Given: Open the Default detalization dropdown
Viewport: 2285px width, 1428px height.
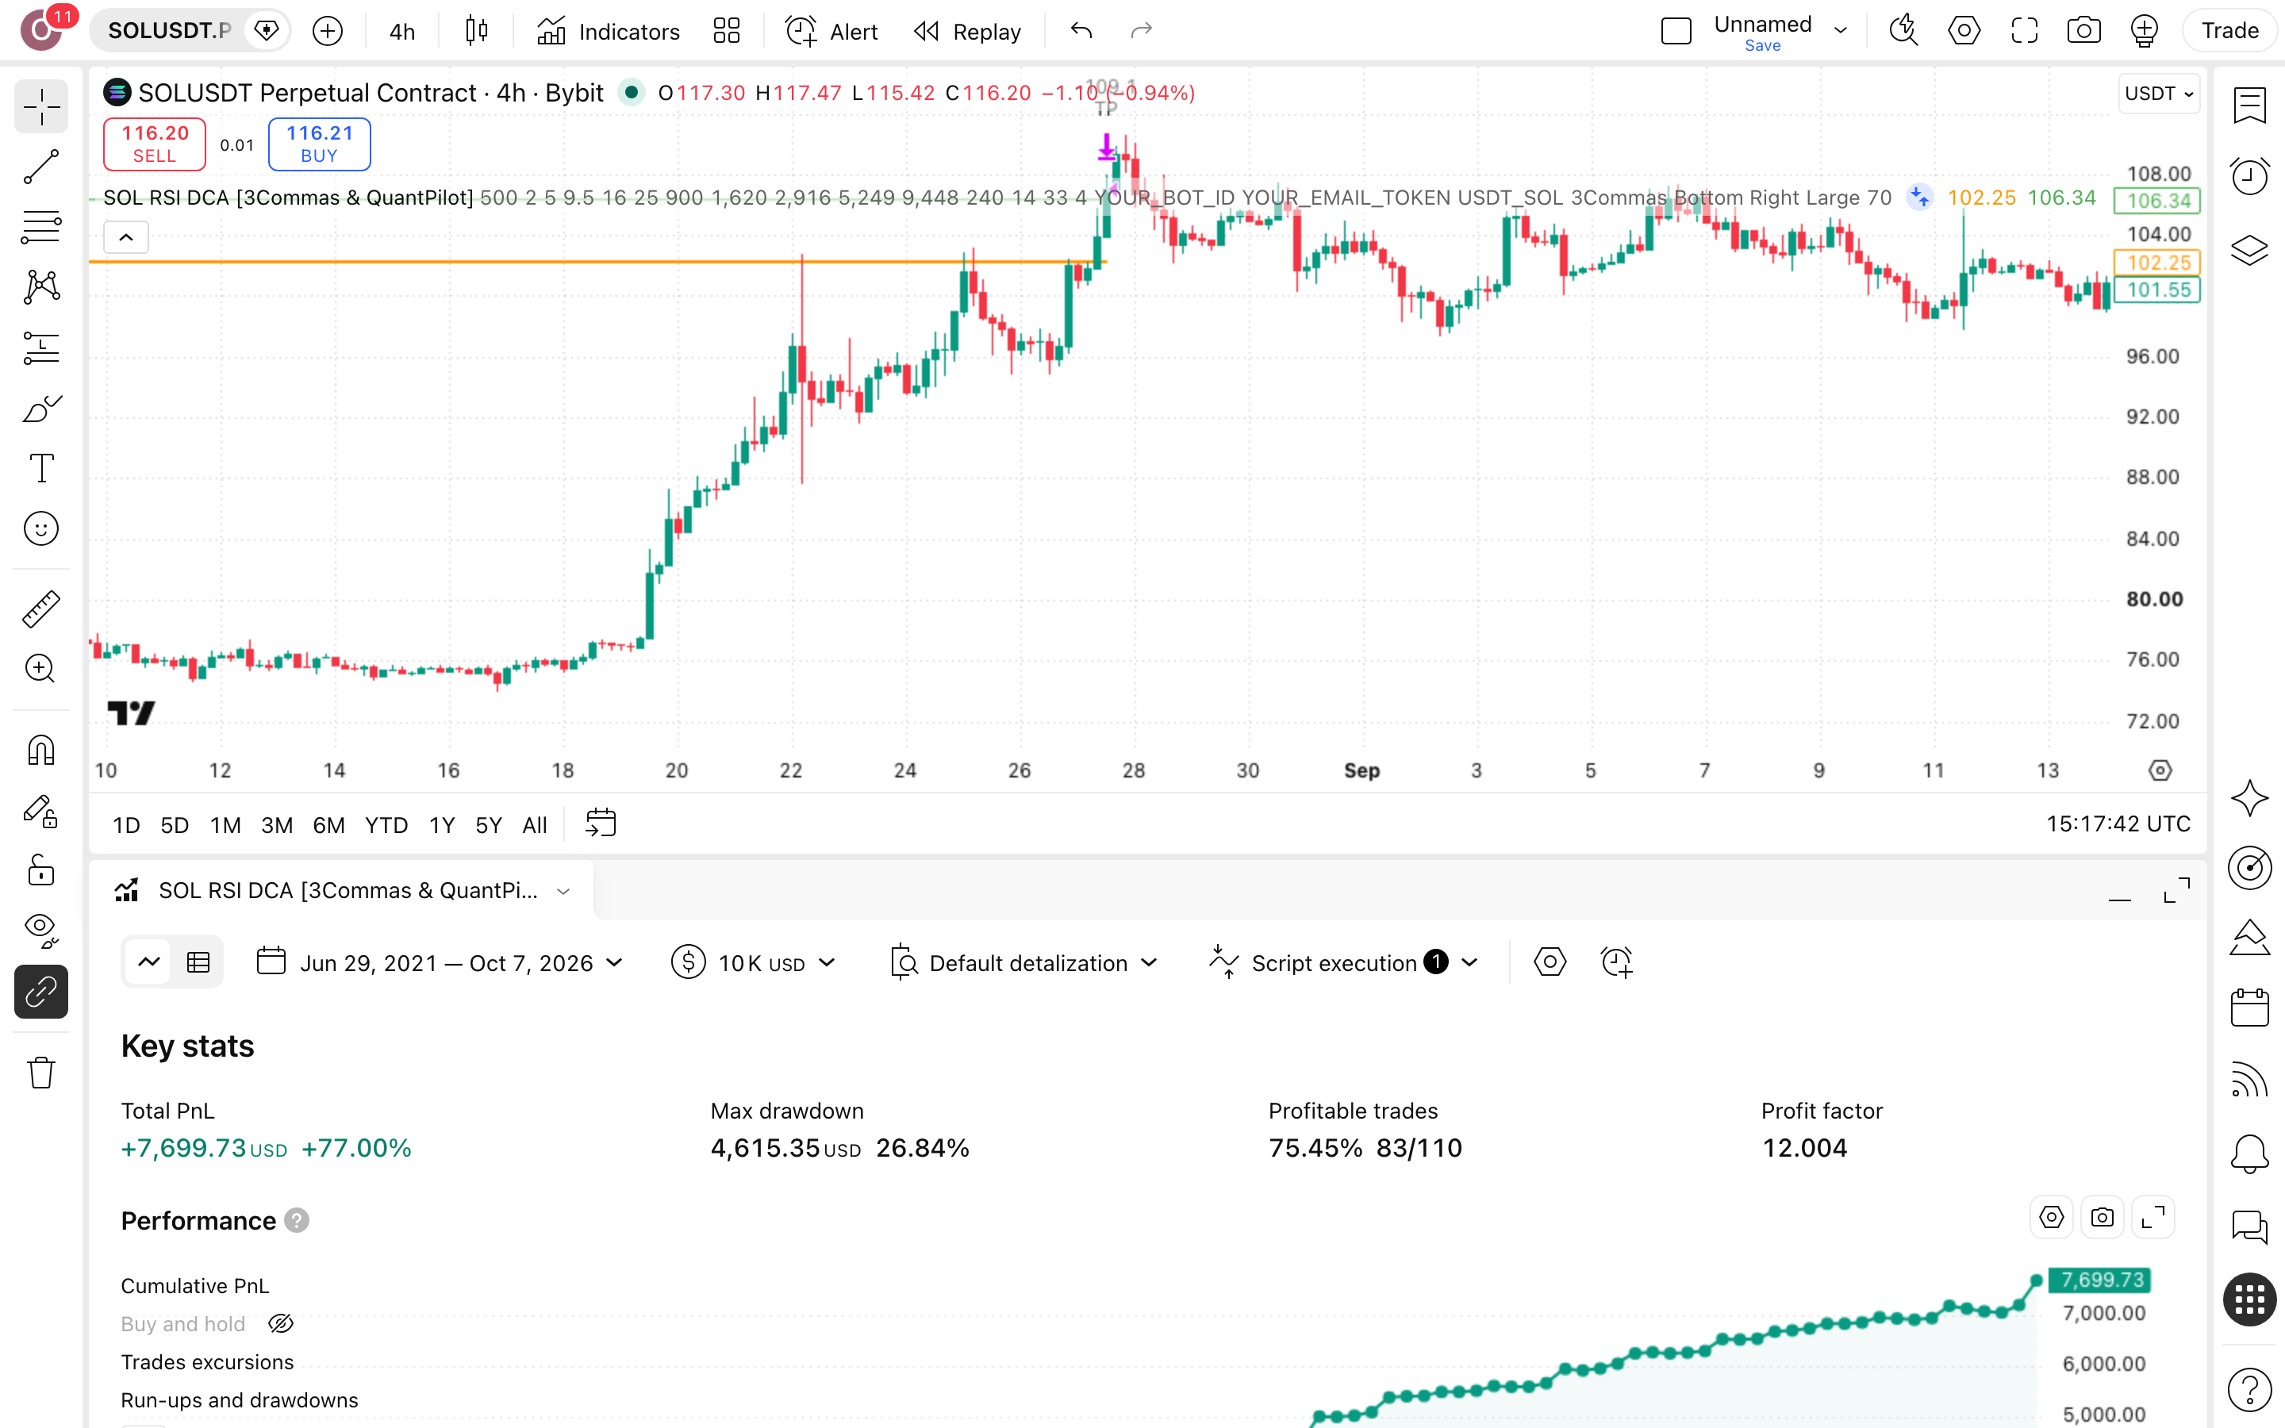Looking at the screenshot, I should (x=1023, y=962).
